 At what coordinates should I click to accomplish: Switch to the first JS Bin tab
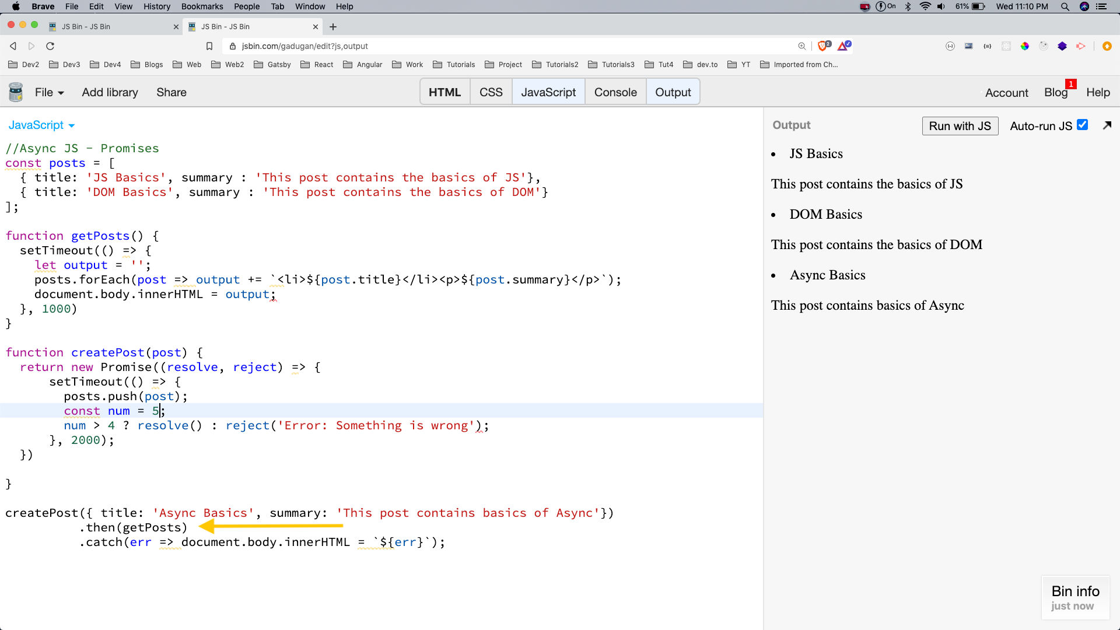114,26
